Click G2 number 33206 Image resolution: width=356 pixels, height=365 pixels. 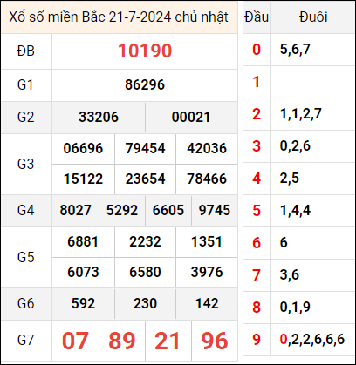99,118
